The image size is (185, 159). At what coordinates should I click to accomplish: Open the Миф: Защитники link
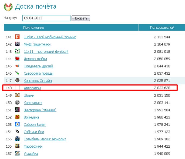click(x=37, y=44)
